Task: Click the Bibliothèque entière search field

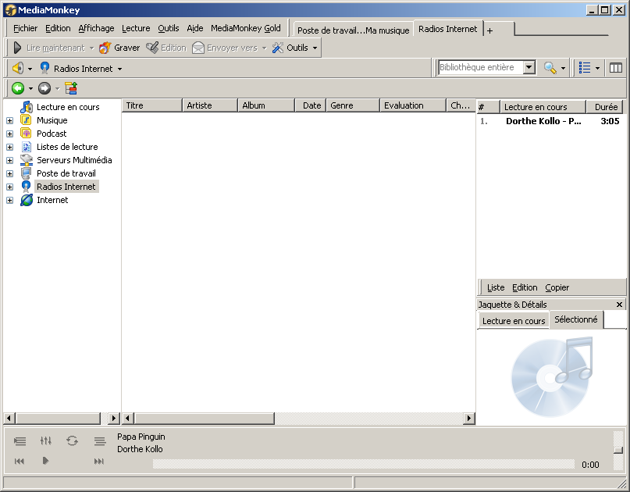Action: point(481,67)
